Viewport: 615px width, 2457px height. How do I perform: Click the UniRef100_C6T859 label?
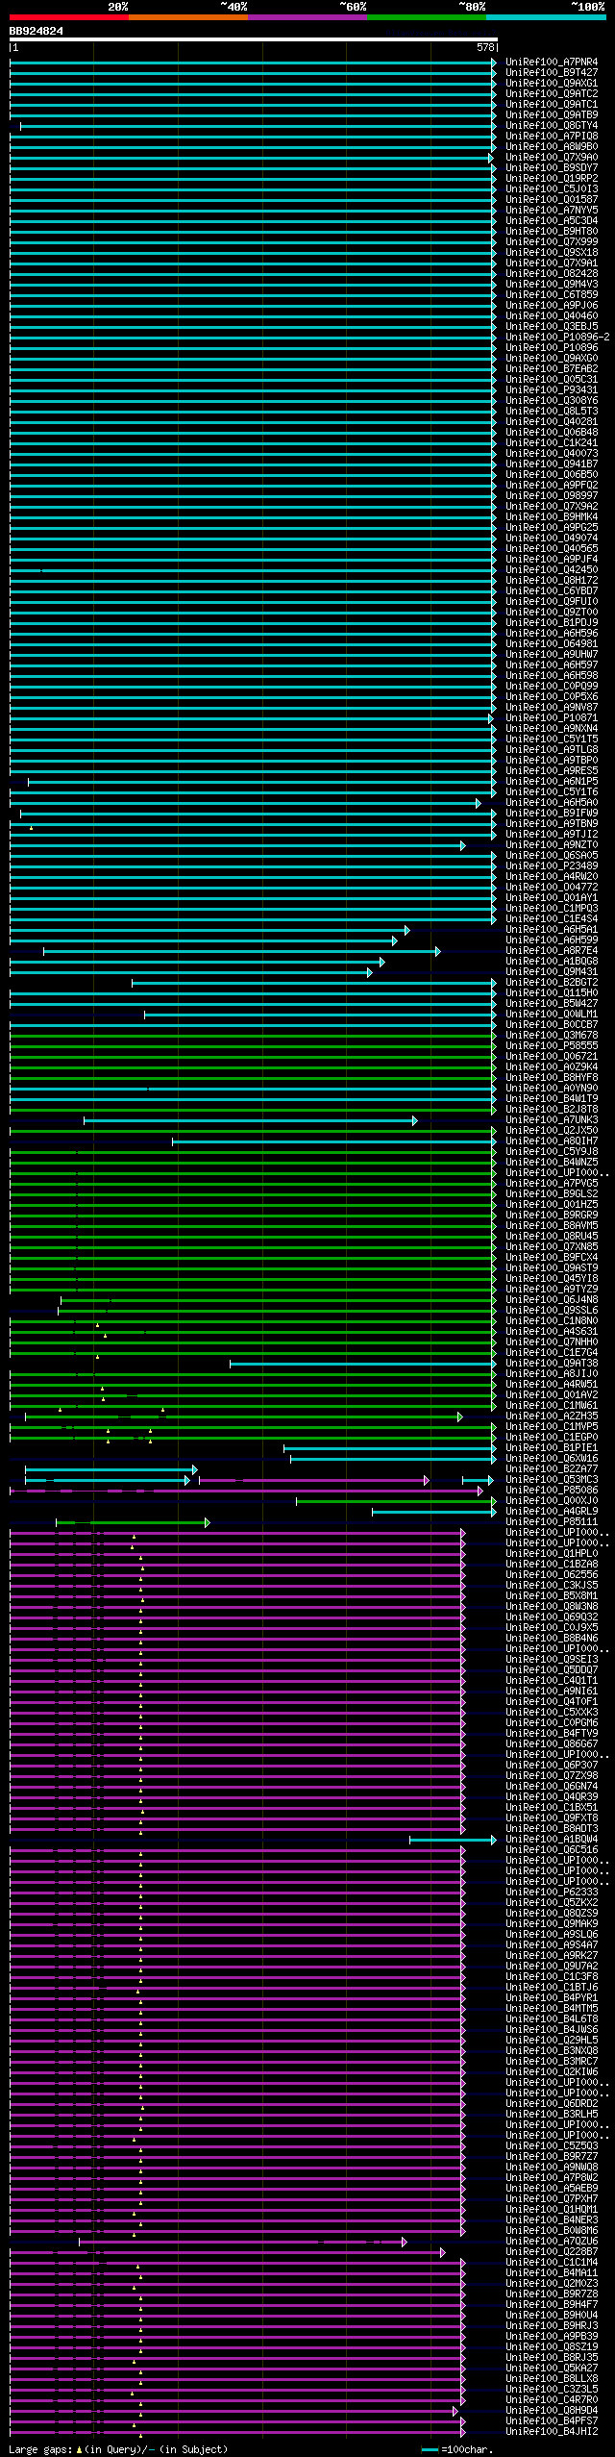coord(552,295)
